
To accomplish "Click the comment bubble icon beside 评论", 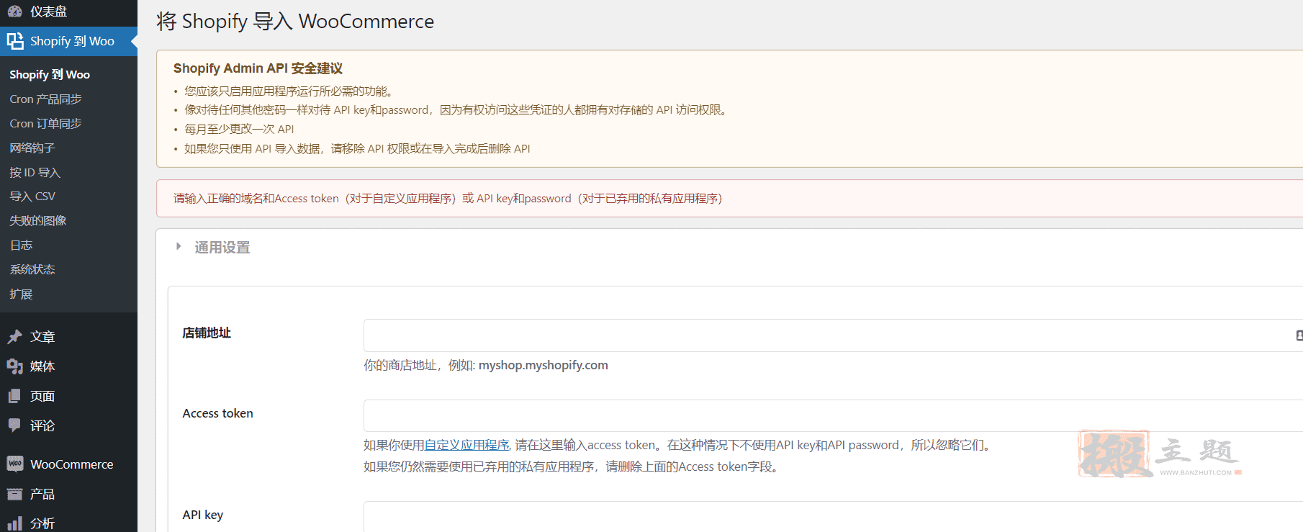I will (14, 425).
